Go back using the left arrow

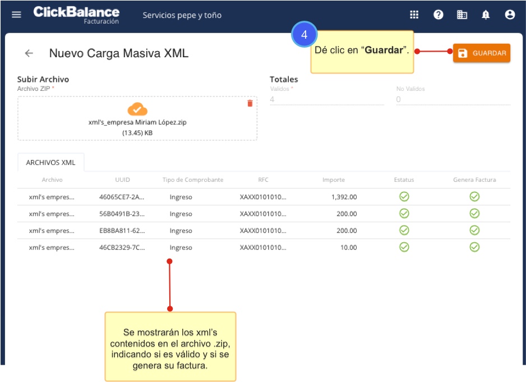point(29,53)
